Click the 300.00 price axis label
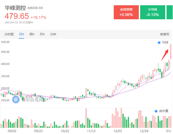173x134 pixels. (x=5, y=88)
